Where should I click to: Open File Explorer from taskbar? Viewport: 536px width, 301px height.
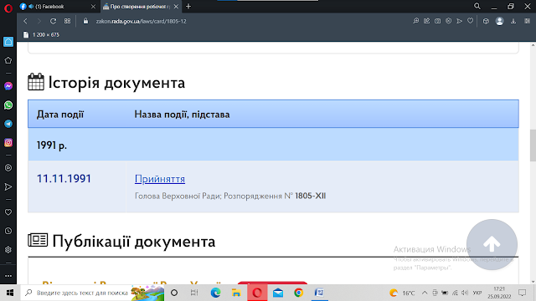[236, 293]
